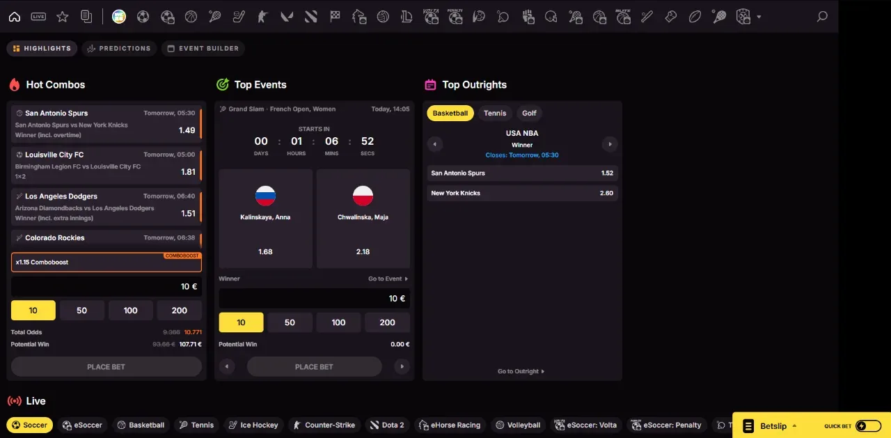Show previous outright with left arrow by USA NBA
The width and height of the screenshot is (891, 438).
pyautogui.click(x=435, y=145)
